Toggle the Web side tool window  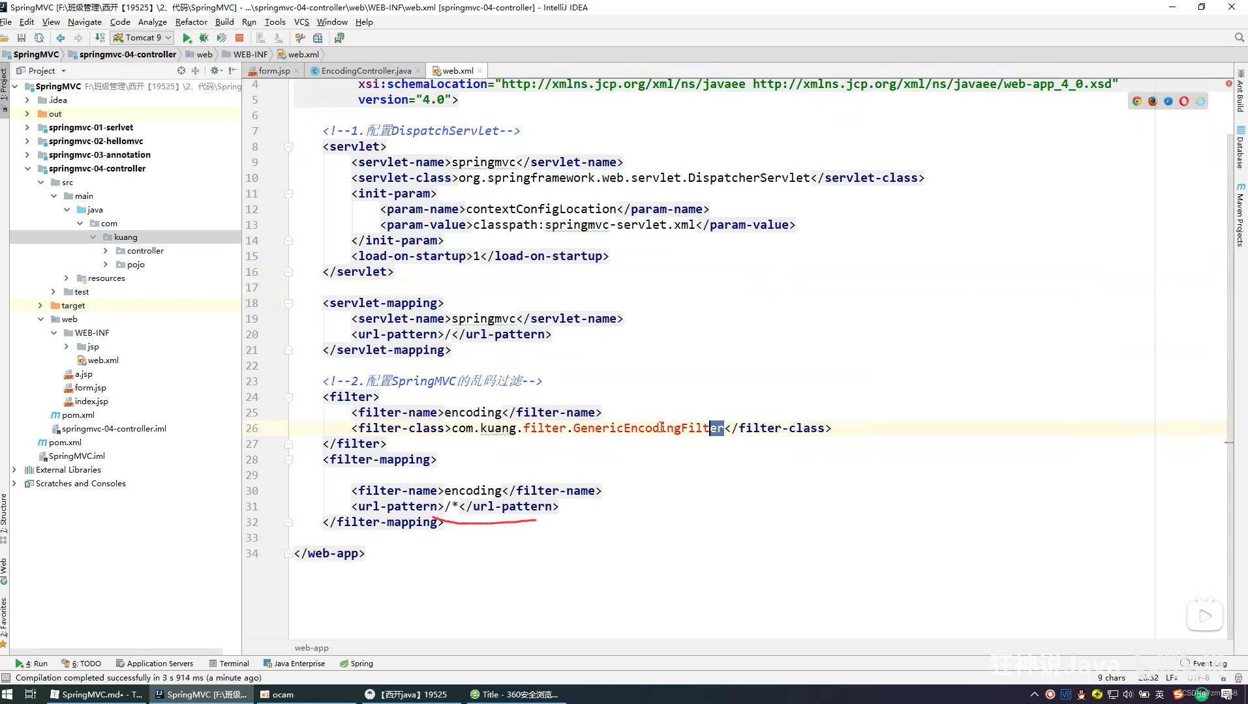4,570
